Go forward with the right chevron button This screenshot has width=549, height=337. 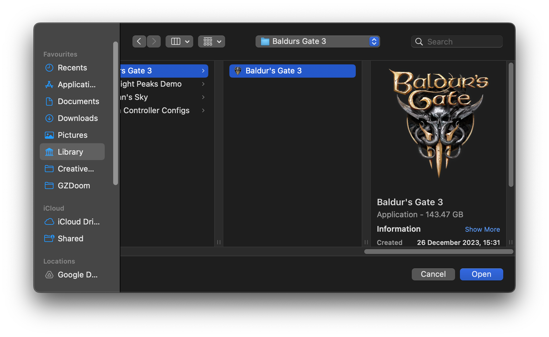point(154,42)
